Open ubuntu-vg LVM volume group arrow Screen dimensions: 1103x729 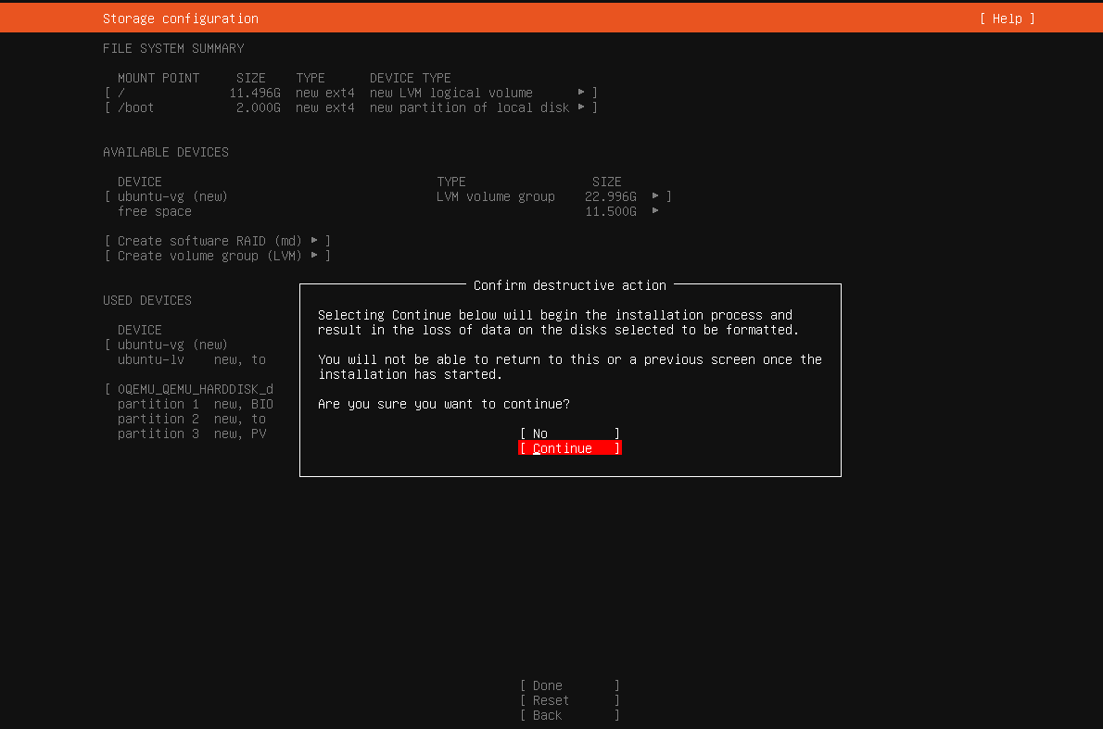point(655,196)
